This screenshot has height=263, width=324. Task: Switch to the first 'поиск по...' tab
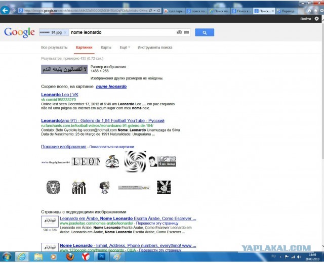pyautogui.click(x=197, y=11)
